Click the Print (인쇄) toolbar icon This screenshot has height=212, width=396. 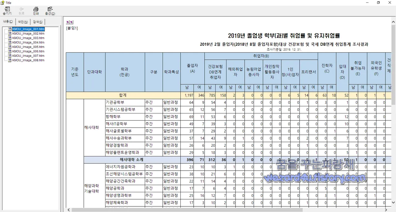click(36, 11)
